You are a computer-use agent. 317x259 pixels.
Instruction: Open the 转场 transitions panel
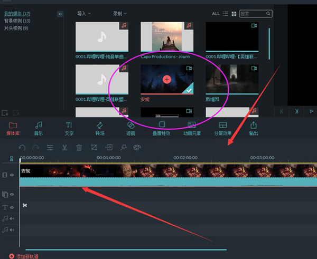coord(100,128)
